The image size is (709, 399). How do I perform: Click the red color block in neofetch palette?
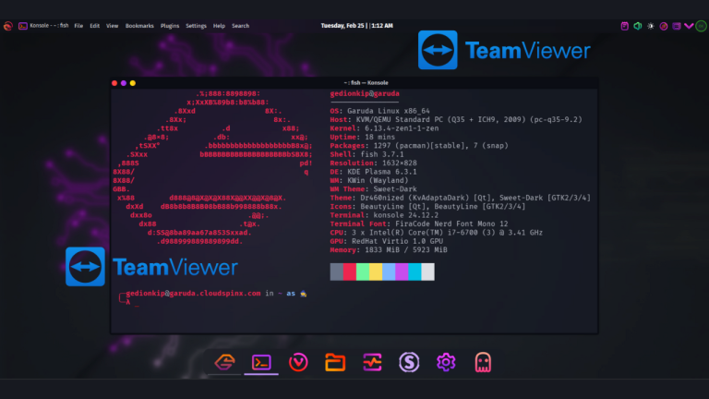(x=350, y=272)
